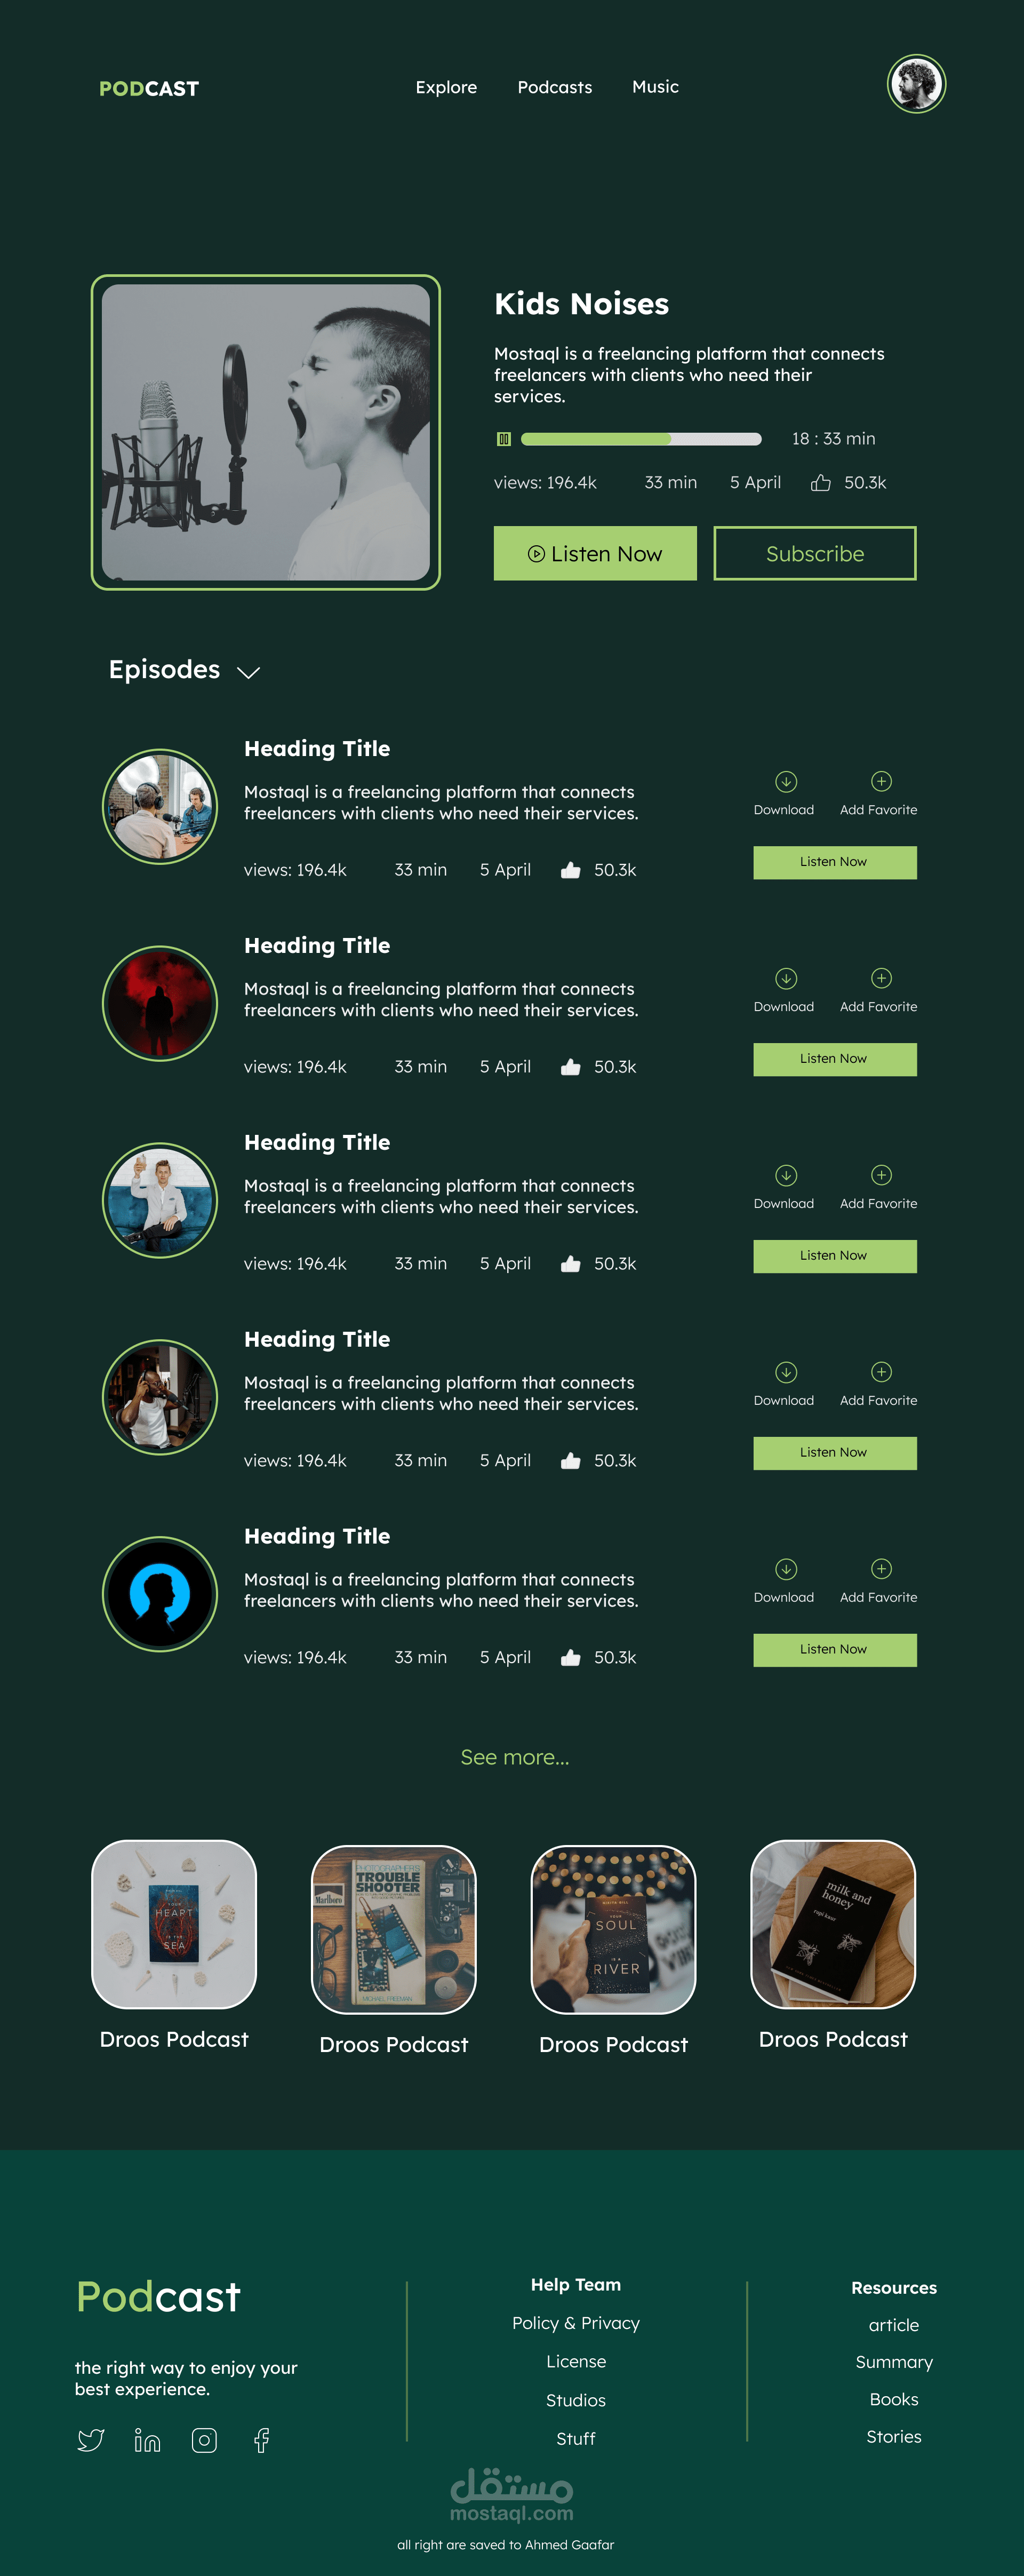Open the Twitter icon in footer
This screenshot has width=1024, height=2576.
(x=91, y=2440)
